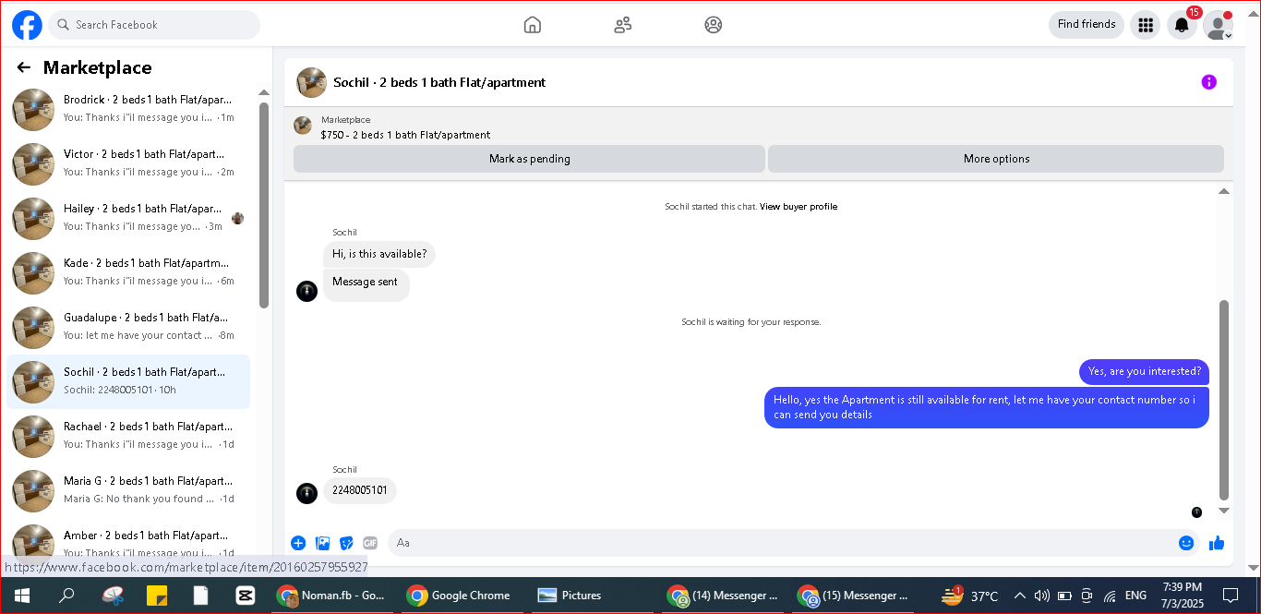Switch to (14) Messenger taskbar window
The width and height of the screenshot is (1261, 614).
725,596
